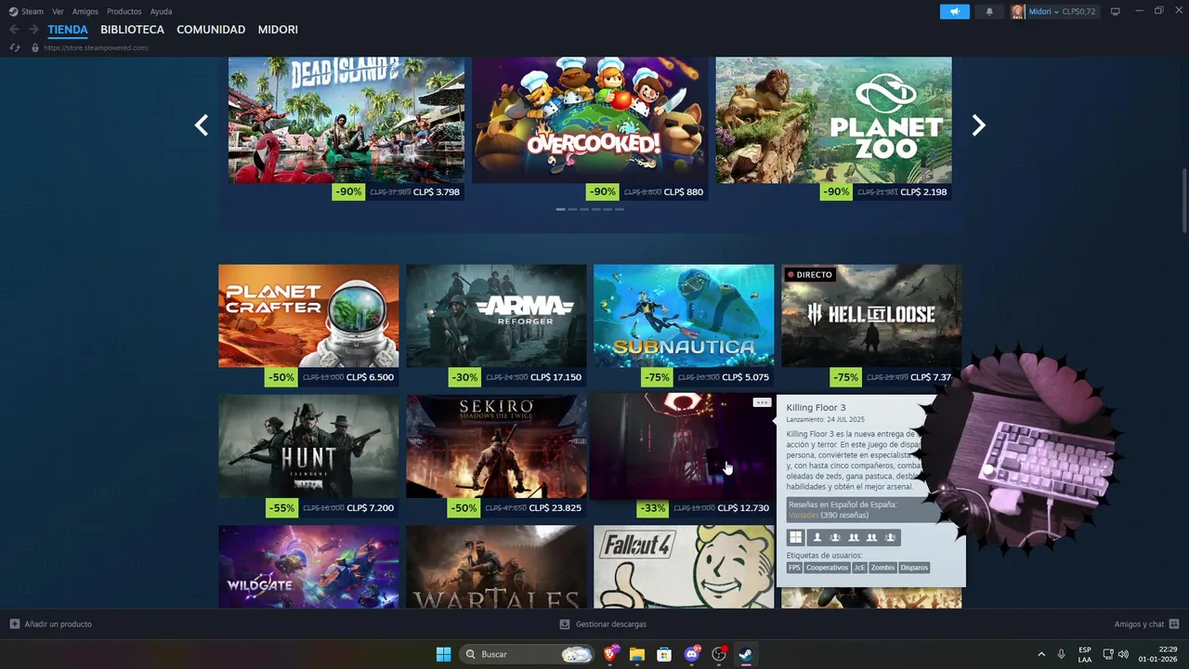1189x669 pixels.
Task: Open the Wartales game card
Action: pyautogui.click(x=496, y=567)
